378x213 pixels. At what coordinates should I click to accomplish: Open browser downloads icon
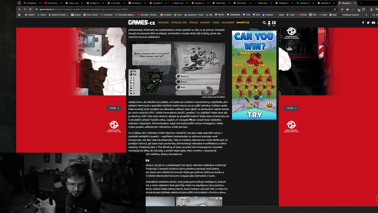coord(371,9)
